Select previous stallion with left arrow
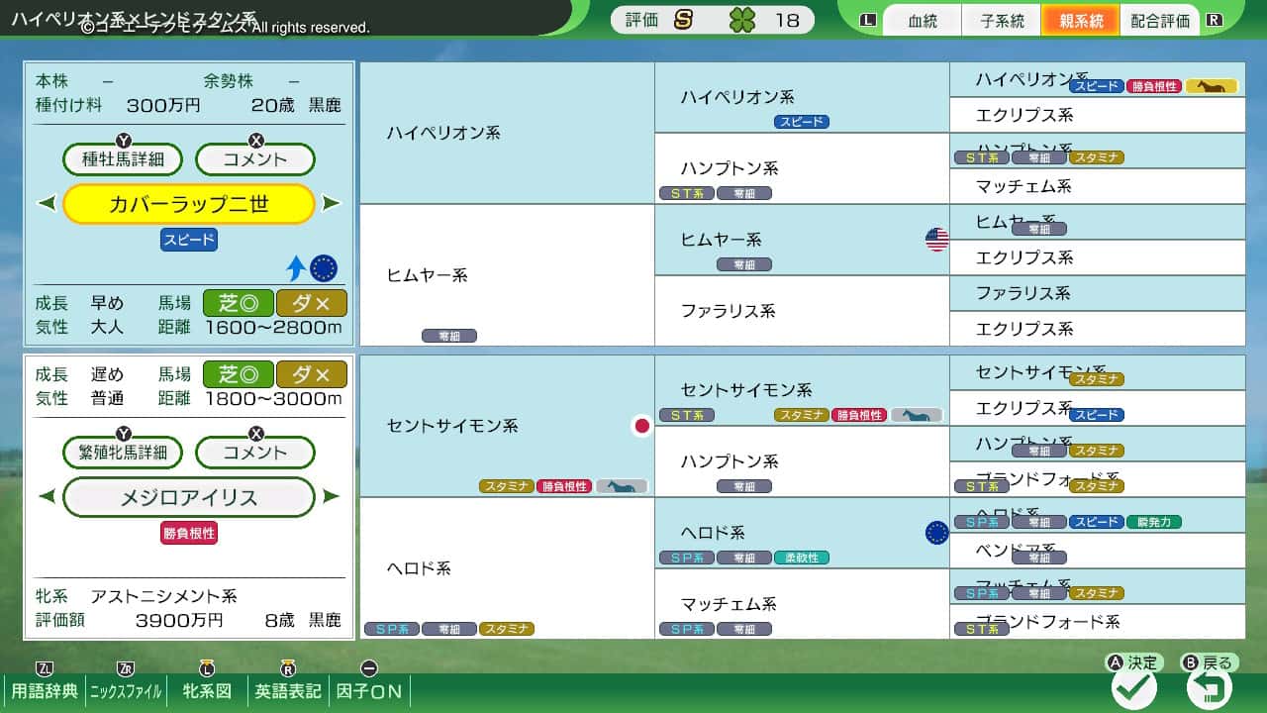This screenshot has height=713, width=1267. point(47,204)
